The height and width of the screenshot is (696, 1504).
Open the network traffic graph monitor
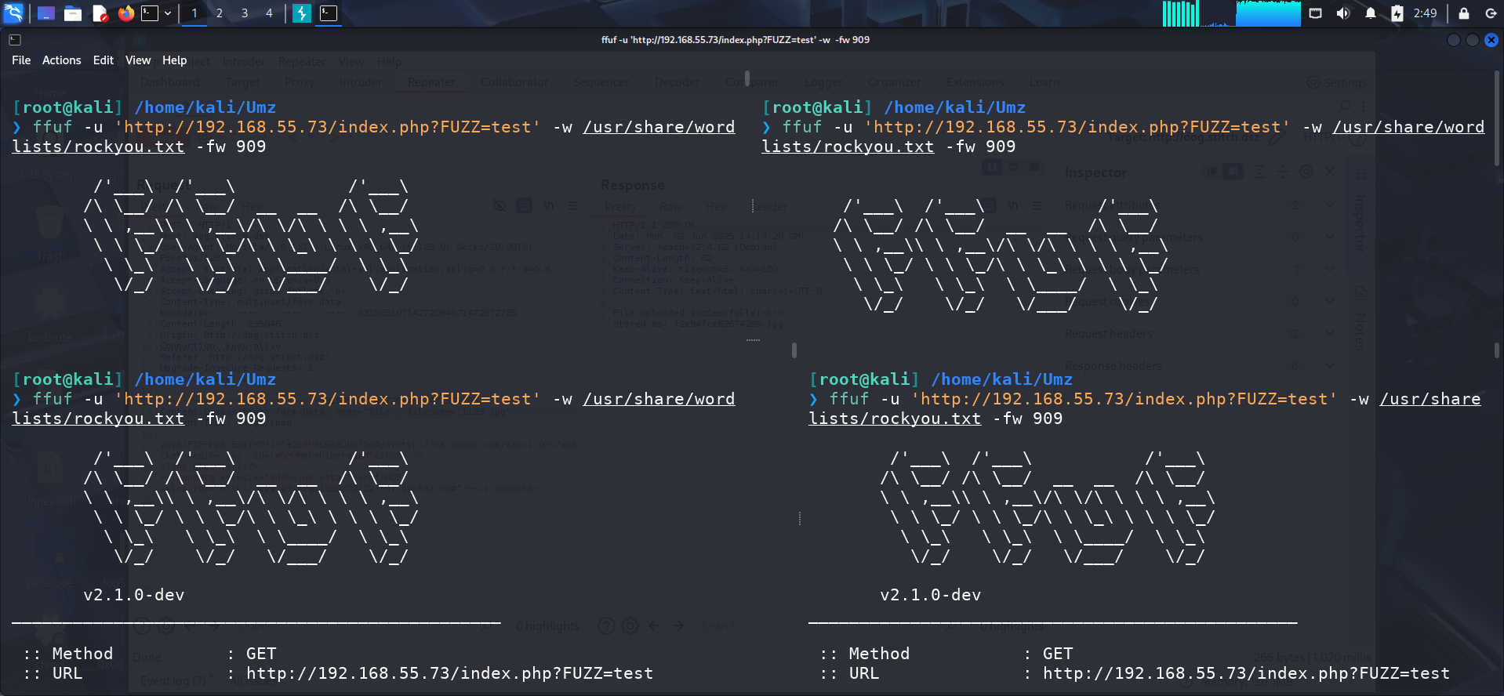pyautogui.click(x=1268, y=13)
